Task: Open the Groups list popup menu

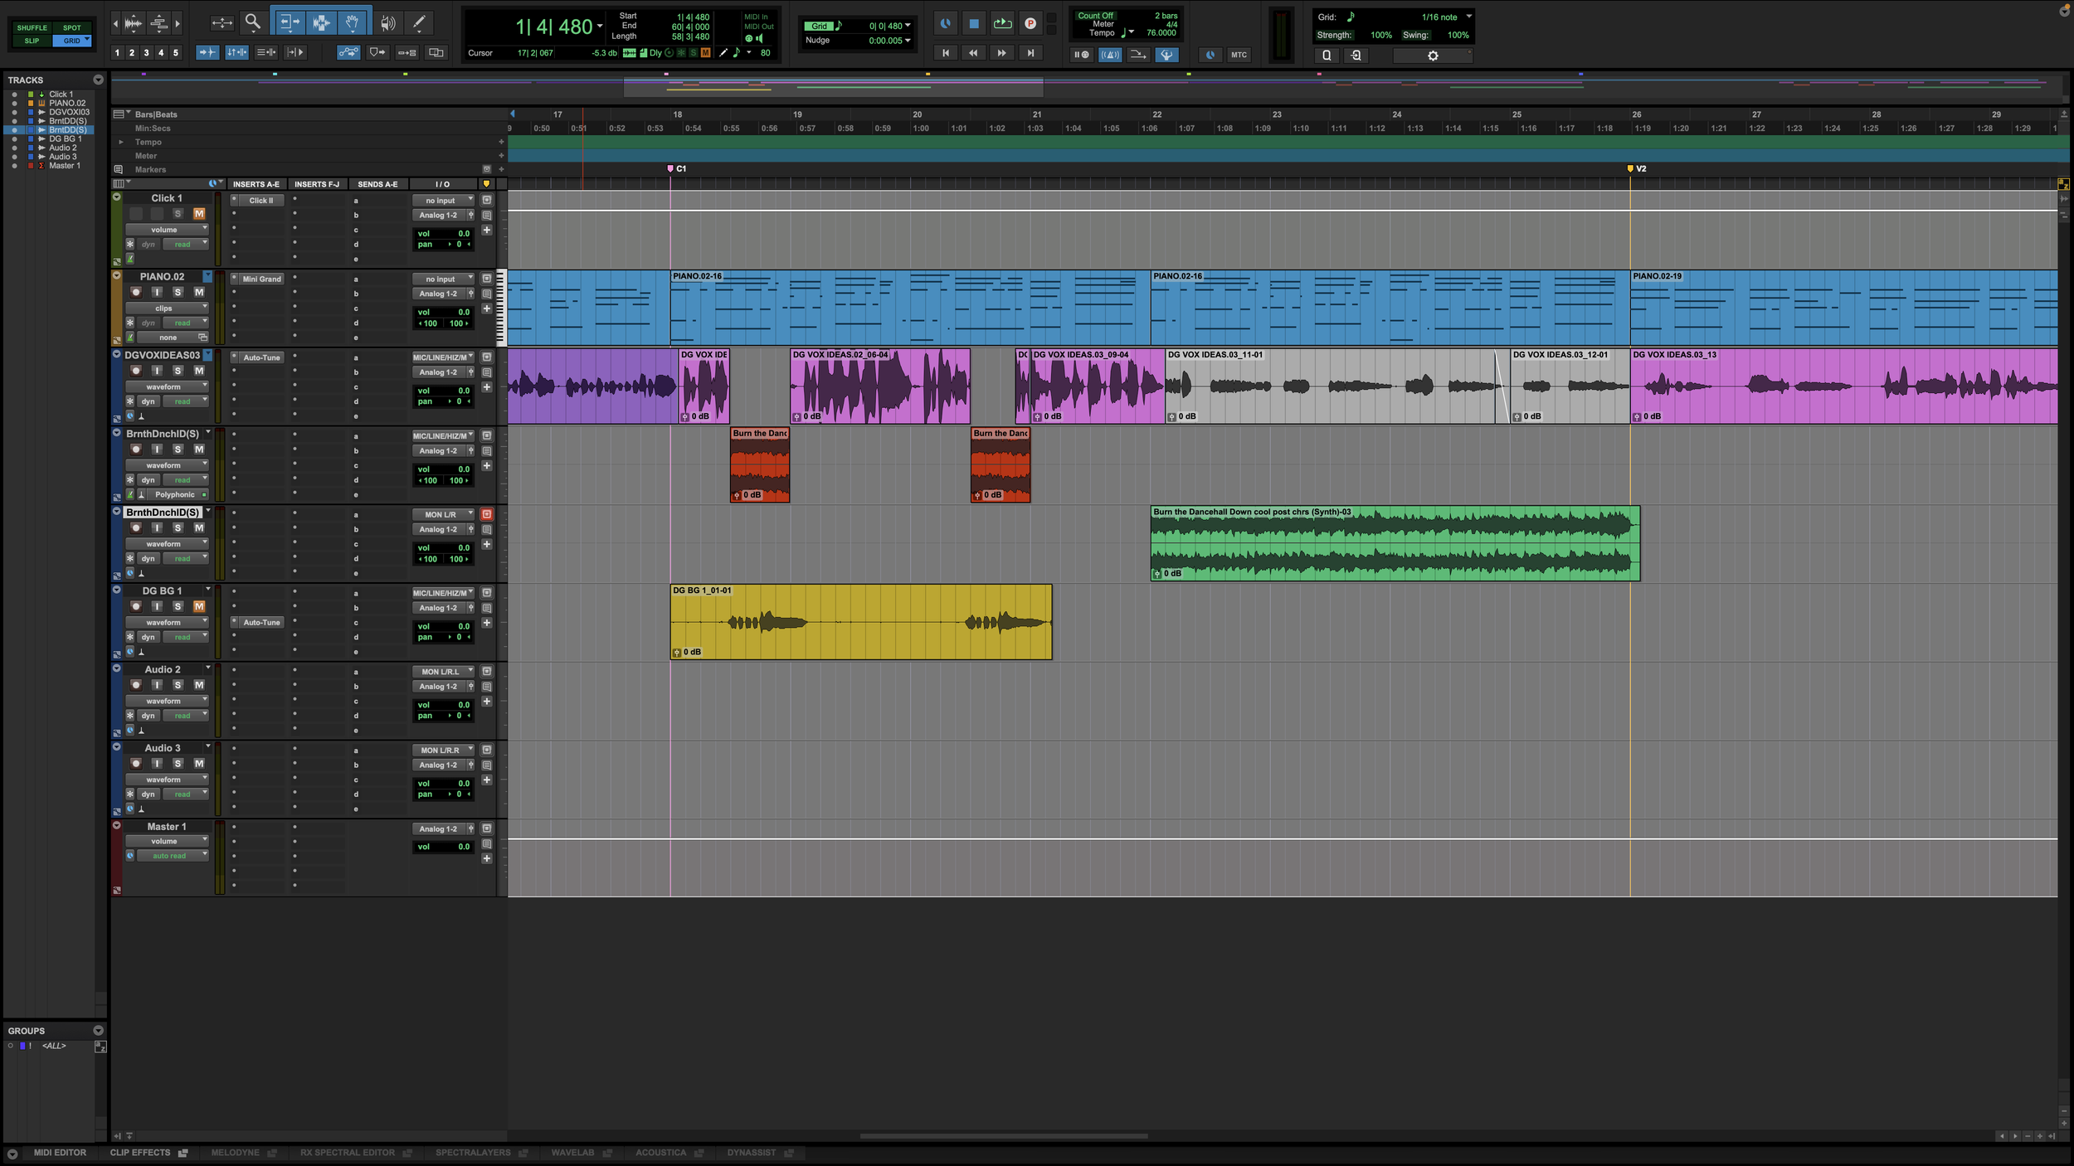Action: click(x=98, y=1031)
